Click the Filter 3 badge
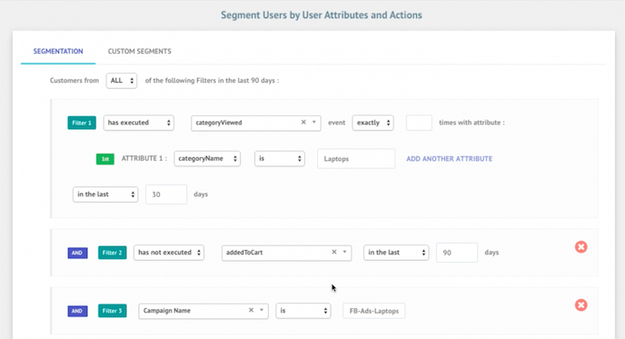The image size is (625, 339). (113, 311)
